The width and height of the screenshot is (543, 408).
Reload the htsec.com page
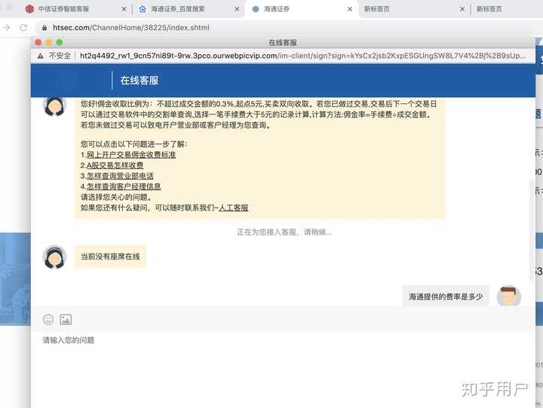(23, 27)
